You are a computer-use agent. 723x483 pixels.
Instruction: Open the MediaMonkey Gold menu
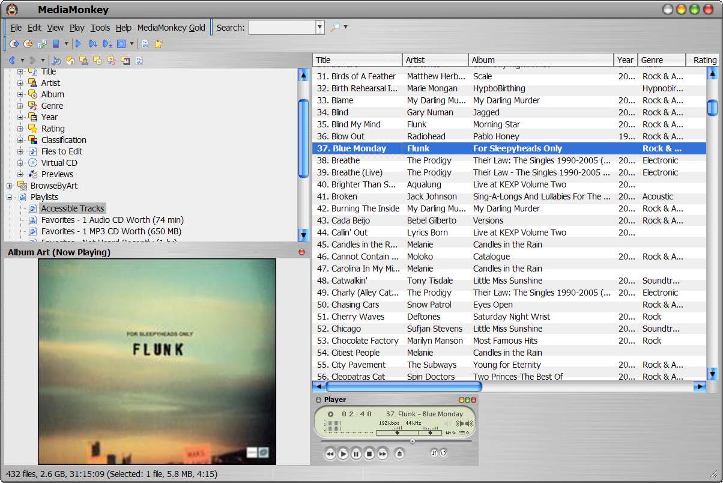(172, 28)
